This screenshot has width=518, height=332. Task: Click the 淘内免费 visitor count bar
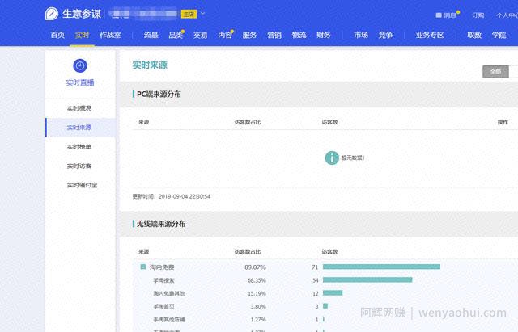point(381,267)
